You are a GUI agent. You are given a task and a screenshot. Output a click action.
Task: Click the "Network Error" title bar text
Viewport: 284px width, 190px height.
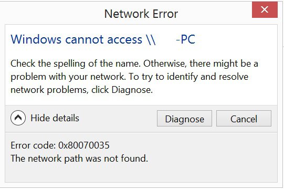coord(141,14)
